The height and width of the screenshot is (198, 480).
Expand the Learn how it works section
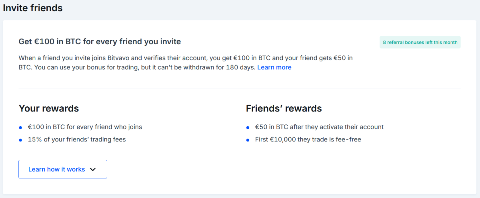[x=57, y=169]
